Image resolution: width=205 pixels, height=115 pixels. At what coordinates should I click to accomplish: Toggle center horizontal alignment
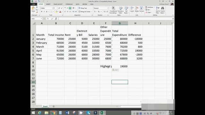click(x=68, y=11)
